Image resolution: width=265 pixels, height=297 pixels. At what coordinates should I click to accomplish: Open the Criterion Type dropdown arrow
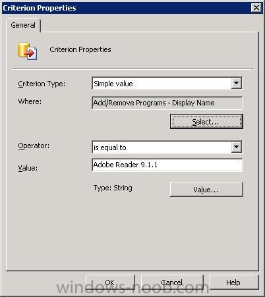[x=236, y=83]
